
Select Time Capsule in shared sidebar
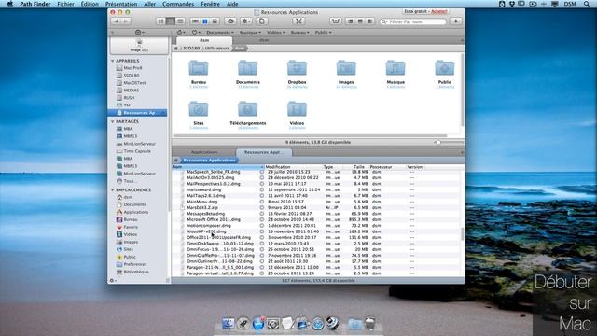137,151
